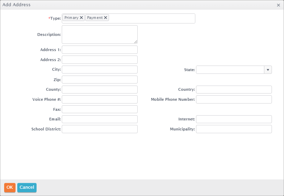Screen dimensions: 284x196
Task: Select the Address 2 input box
Action: pyautogui.click(x=100, y=60)
